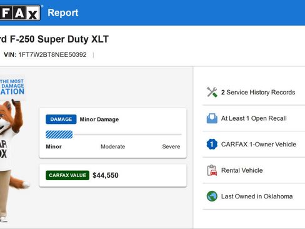Screen dimensions: 305x229
Task: Click the green CARFAX VALUE badge
Action: tap(67, 175)
